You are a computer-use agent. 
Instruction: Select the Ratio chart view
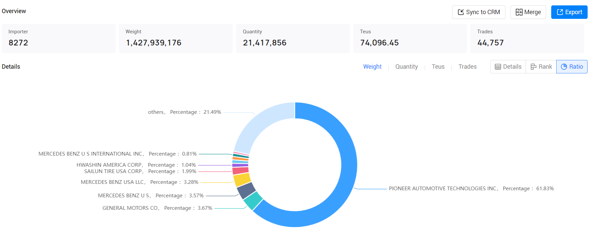(x=572, y=67)
